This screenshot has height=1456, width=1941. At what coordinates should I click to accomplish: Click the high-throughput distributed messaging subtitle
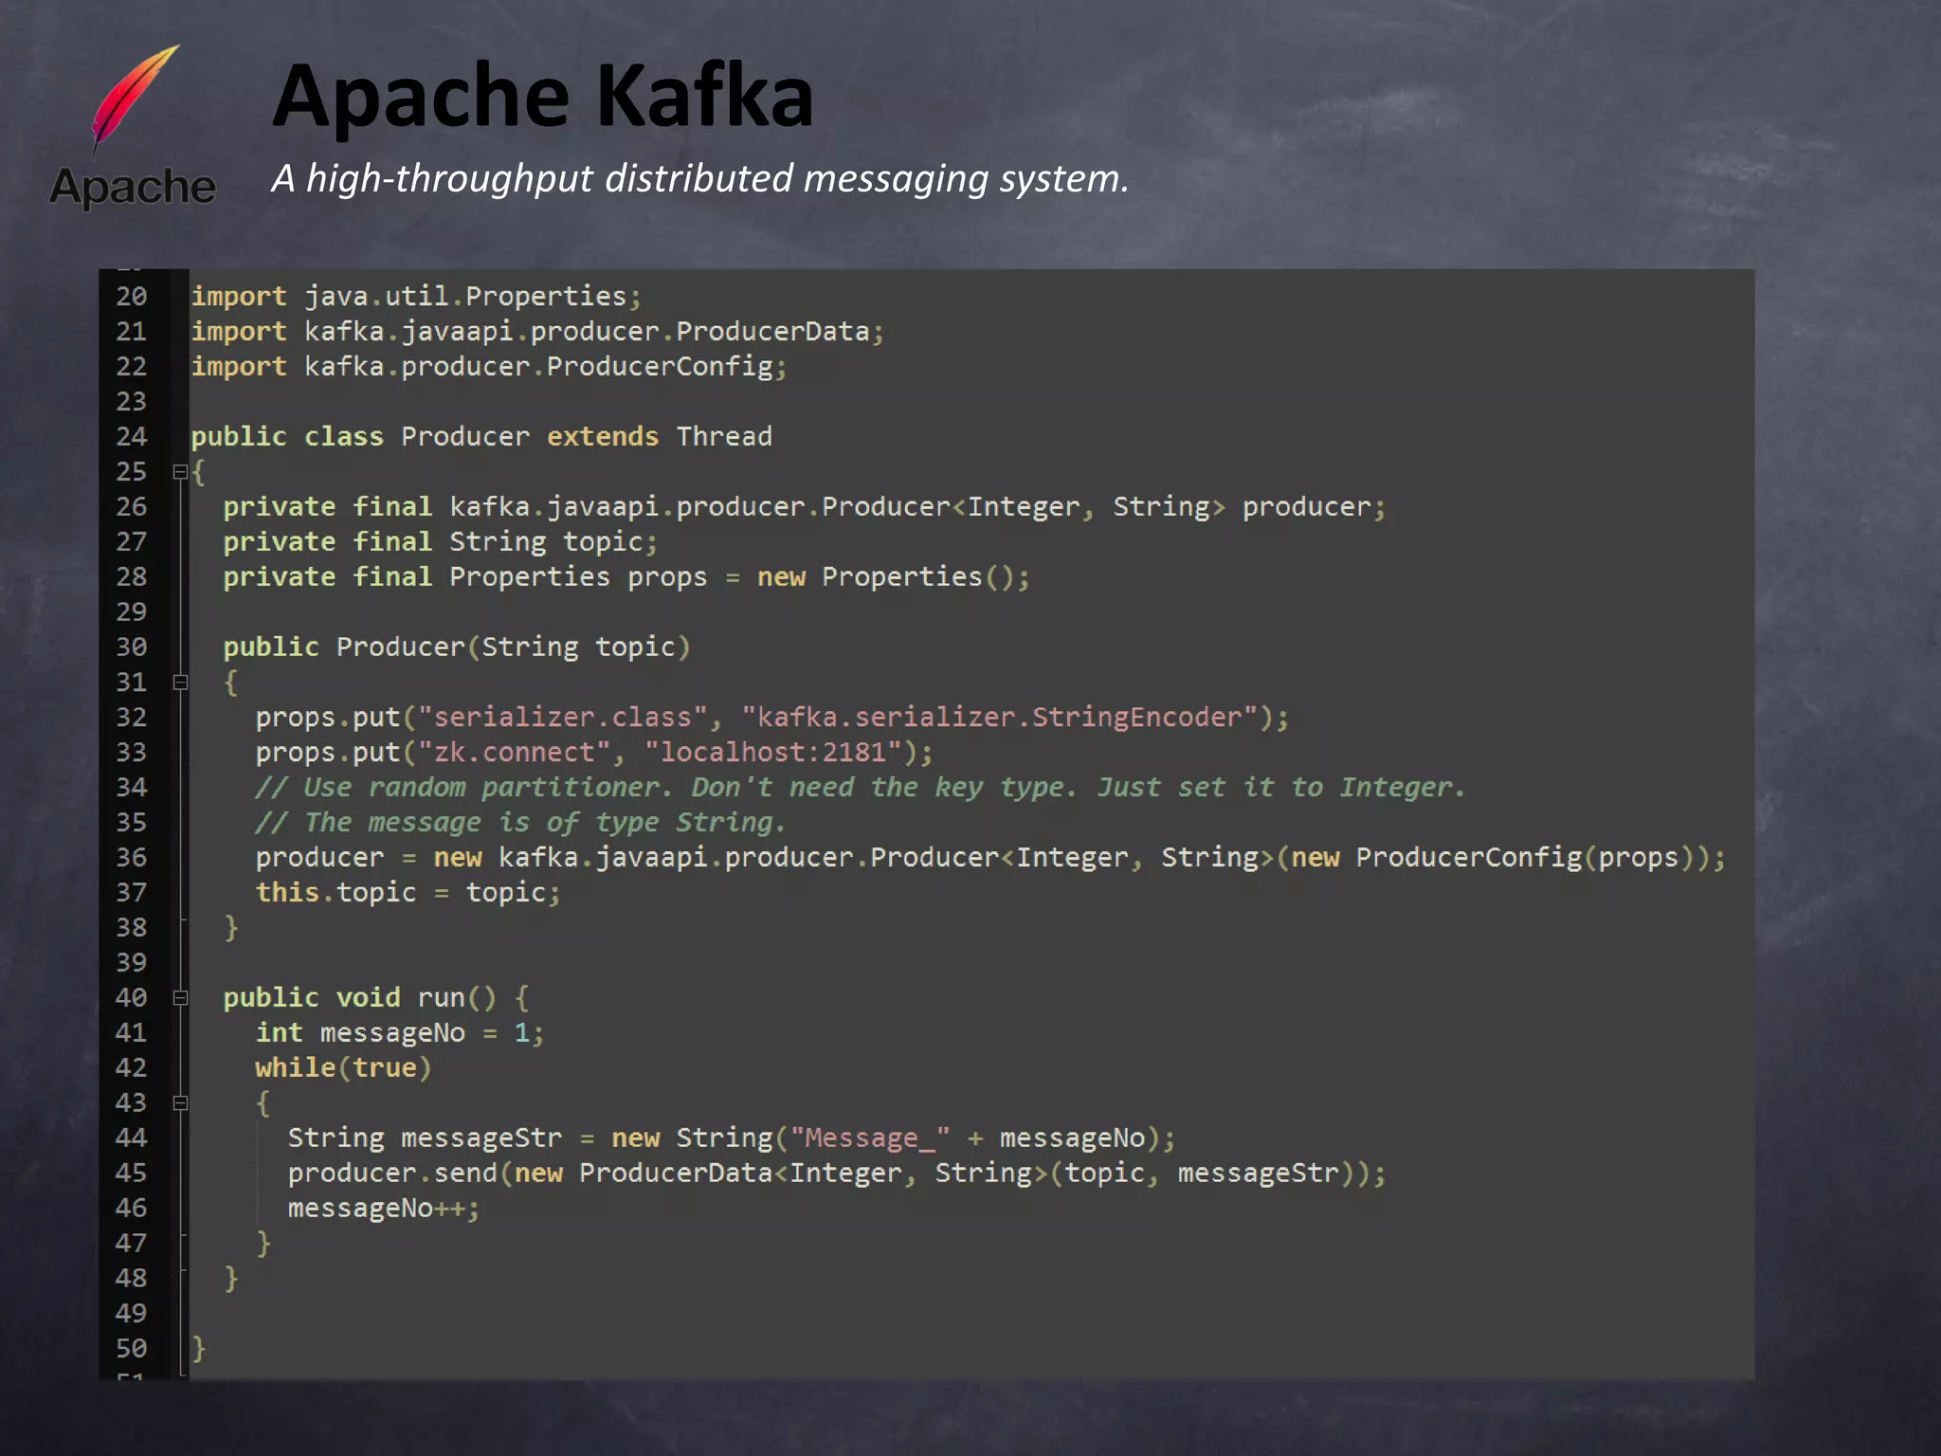pyautogui.click(x=699, y=178)
